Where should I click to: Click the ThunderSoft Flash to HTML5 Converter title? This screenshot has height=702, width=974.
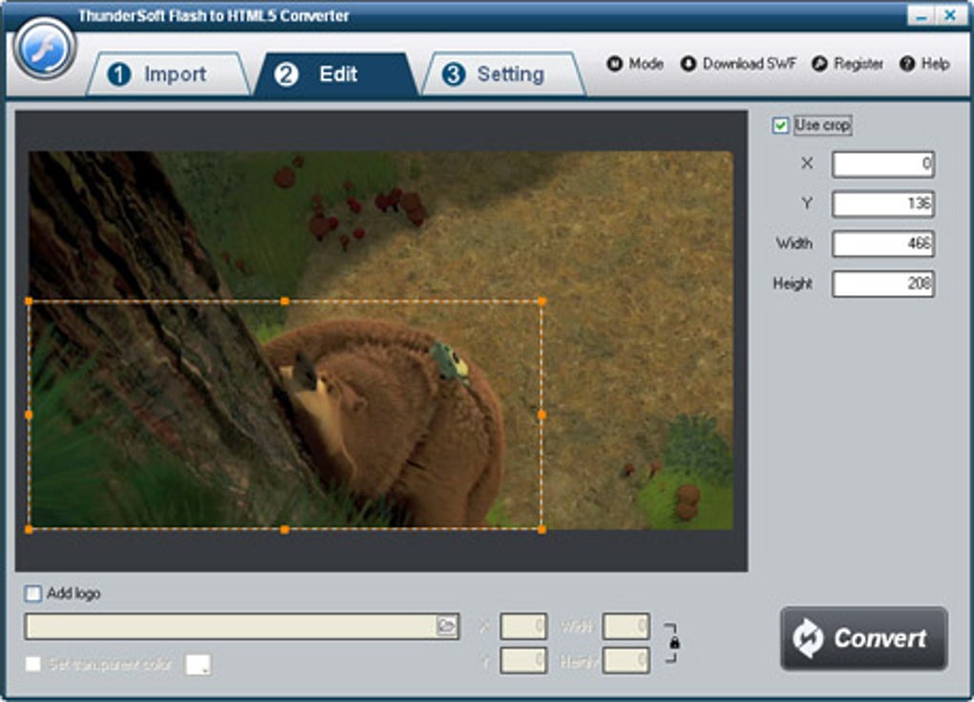pyautogui.click(x=214, y=15)
